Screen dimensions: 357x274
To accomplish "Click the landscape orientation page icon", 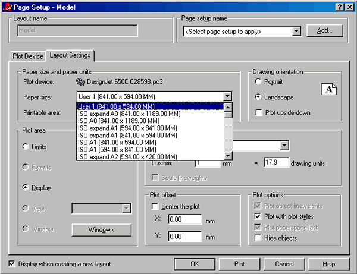I will pos(328,89).
